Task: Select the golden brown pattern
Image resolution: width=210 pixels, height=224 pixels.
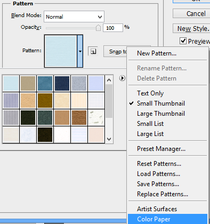Action: tap(45, 100)
